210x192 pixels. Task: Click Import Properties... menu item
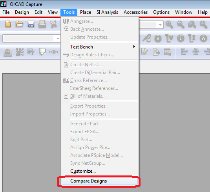click(x=100, y=114)
